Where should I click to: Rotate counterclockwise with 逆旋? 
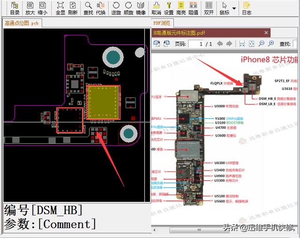point(116,8)
